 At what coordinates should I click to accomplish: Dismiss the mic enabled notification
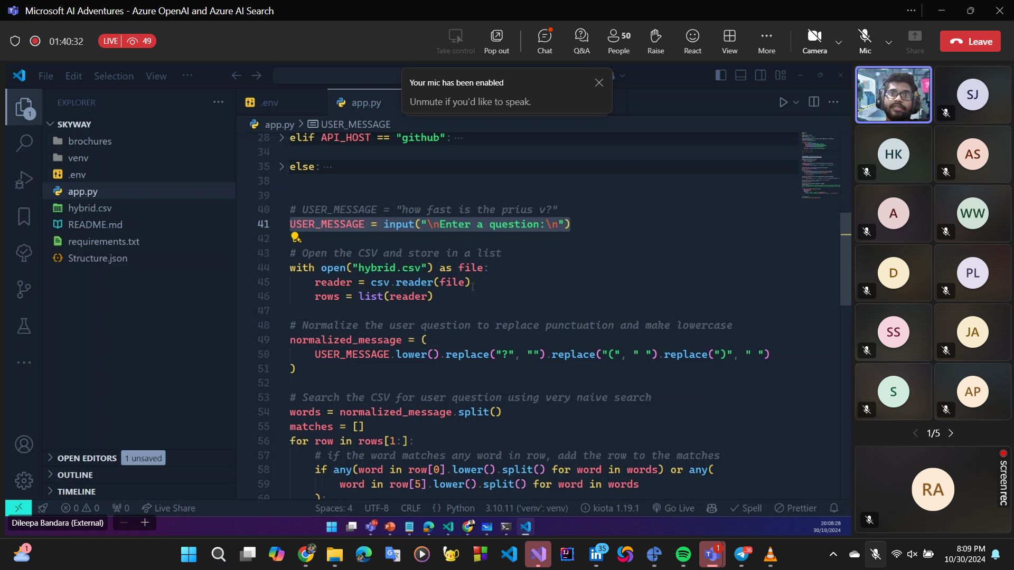tap(599, 83)
